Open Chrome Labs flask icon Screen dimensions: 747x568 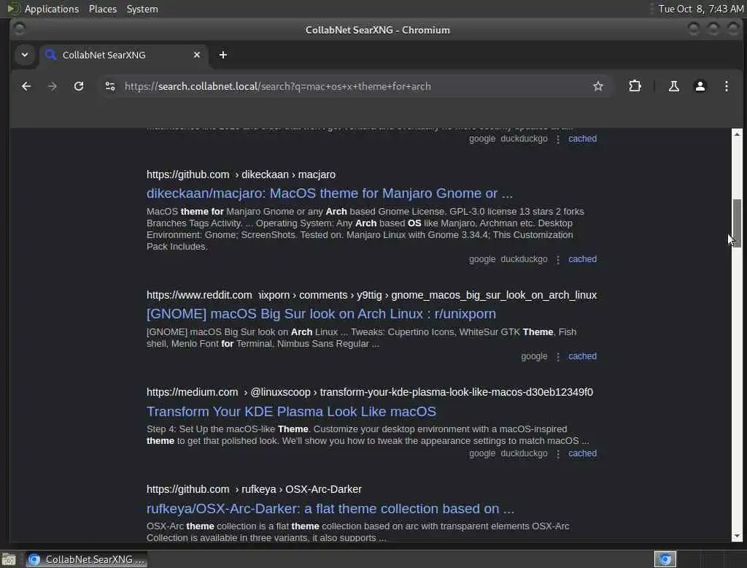(673, 86)
